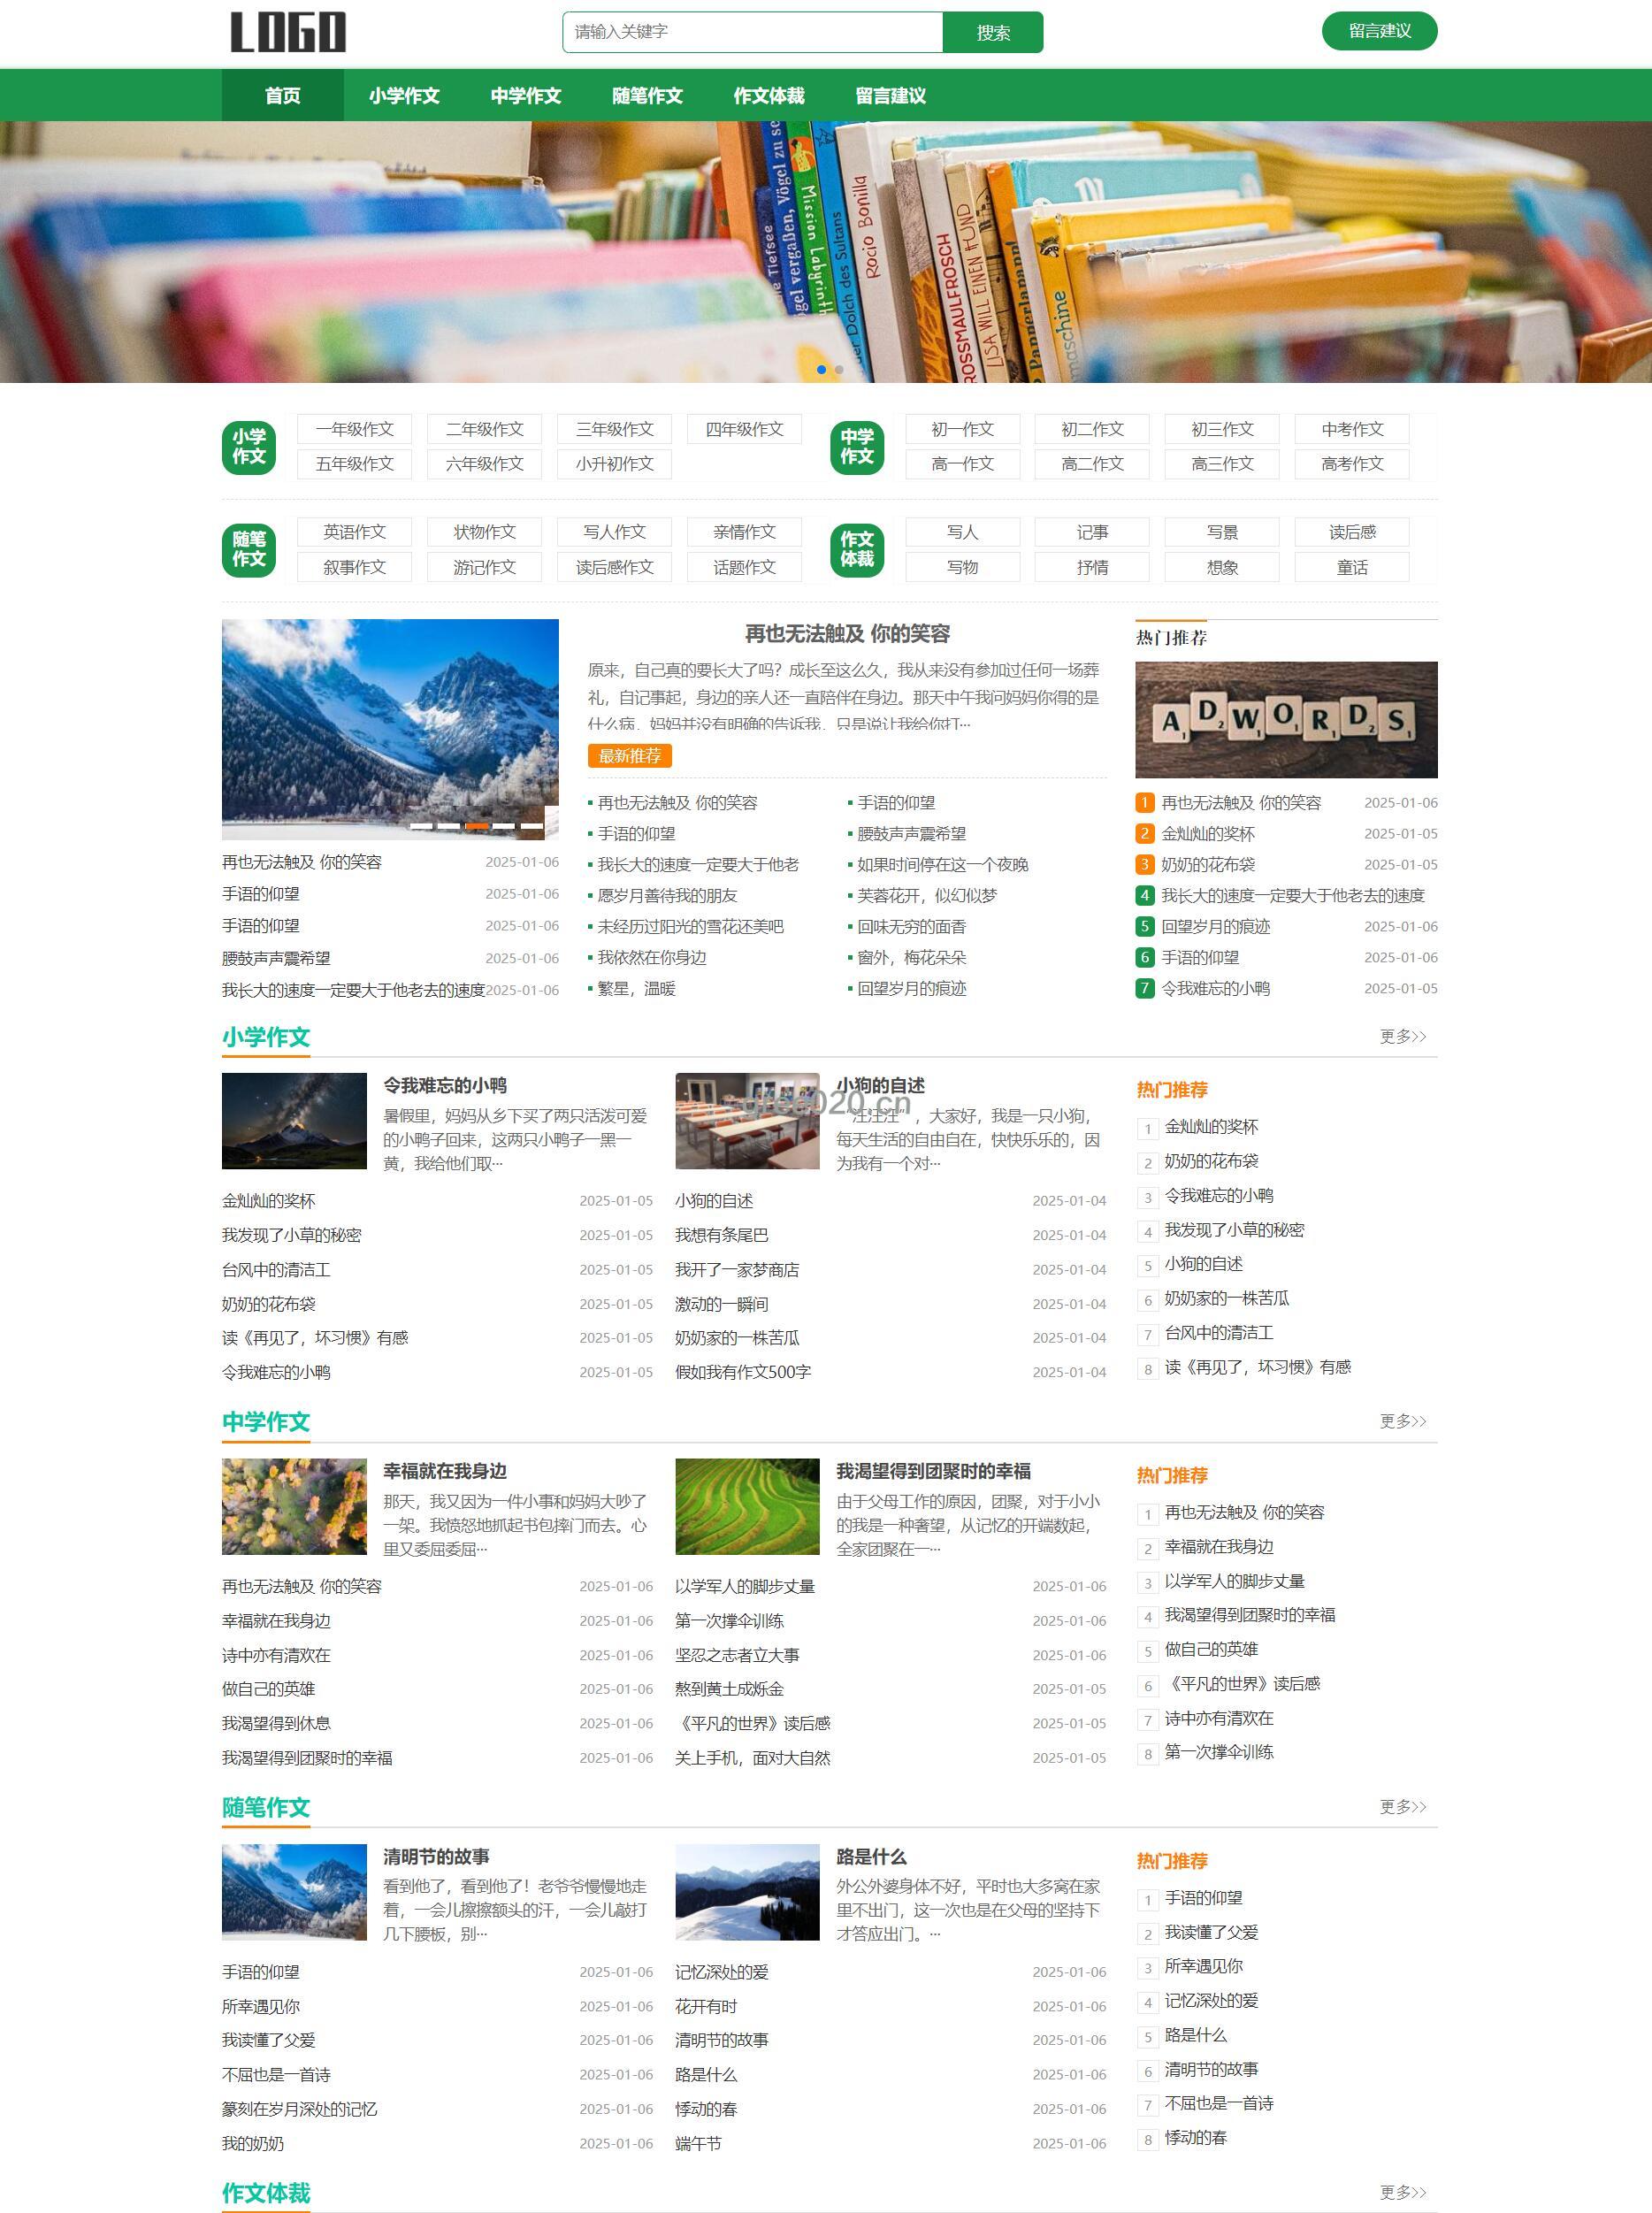Screen dimensions: 1652x2213
Task: Click the green 中学作文 category badge
Action: pos(856,447)
